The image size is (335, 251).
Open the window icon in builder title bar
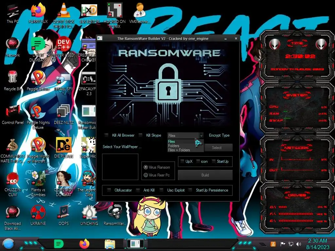(x=100, y=38)
